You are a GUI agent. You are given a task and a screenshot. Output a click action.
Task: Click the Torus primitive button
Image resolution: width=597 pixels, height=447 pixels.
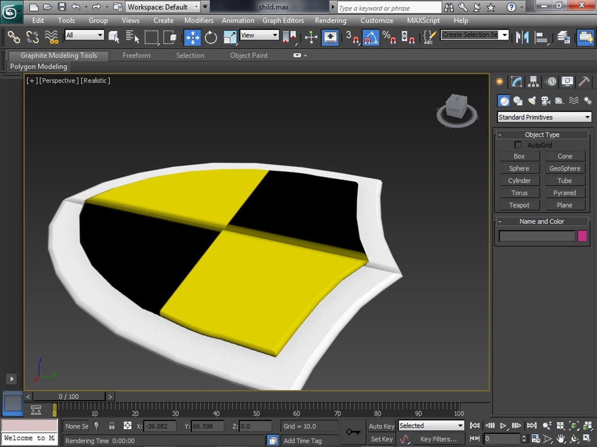click(519, 193)
